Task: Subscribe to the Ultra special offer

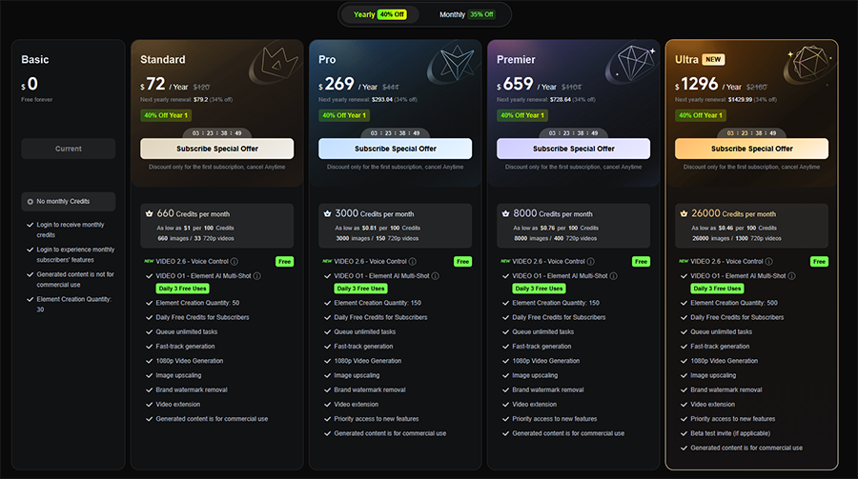Action: (x=751, y=149)
